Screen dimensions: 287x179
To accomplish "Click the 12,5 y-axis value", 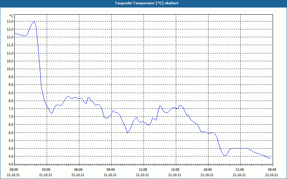I will 10,29.
